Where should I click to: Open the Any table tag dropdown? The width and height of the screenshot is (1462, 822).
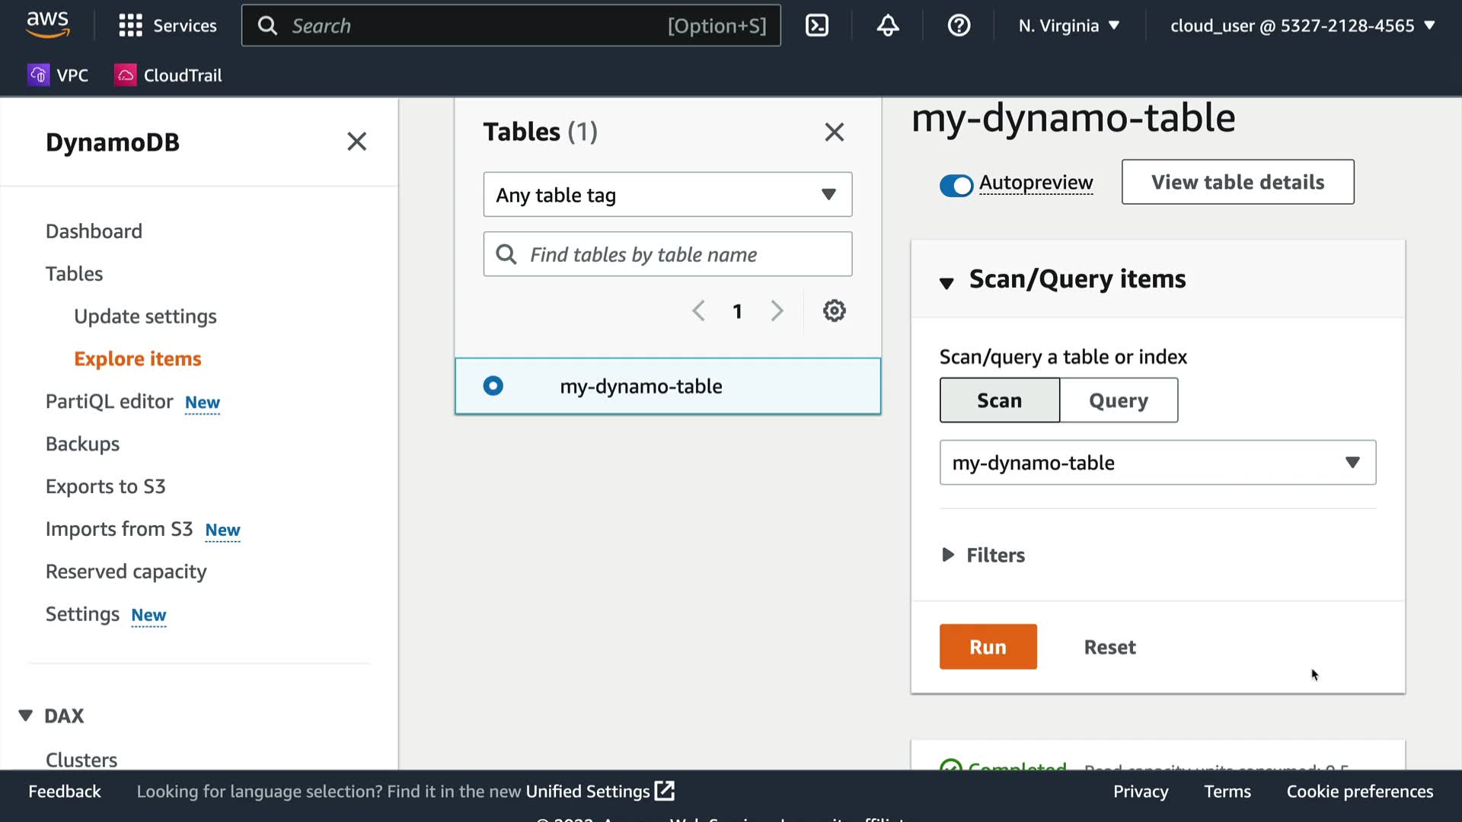667,195
